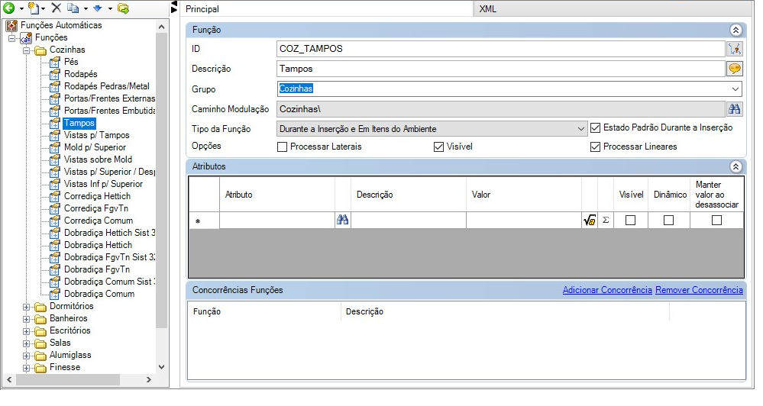The image size is (763, 406).
Task: Click the delete X toolbar icon
Action: point(56,8)
